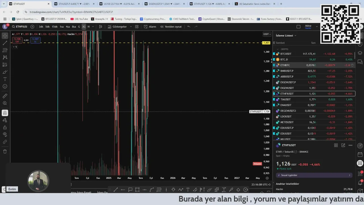The image size is (364, 205).
Task: Select the ruler measure tool
Action: (5, 96)
